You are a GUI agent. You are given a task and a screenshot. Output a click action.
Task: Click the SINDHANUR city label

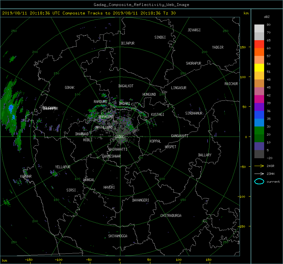(194, 113)
